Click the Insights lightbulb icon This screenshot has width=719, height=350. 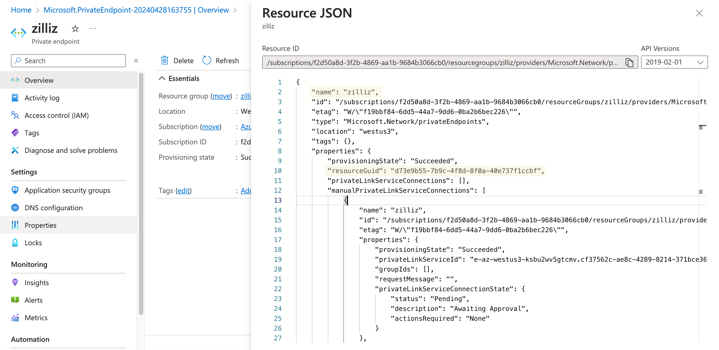point(15,282)
